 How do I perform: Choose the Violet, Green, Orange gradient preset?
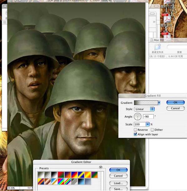[x=94, y=175]
